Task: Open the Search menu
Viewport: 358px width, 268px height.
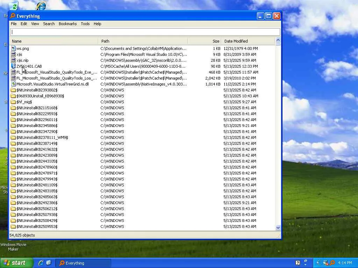Action: pos(49,24)
